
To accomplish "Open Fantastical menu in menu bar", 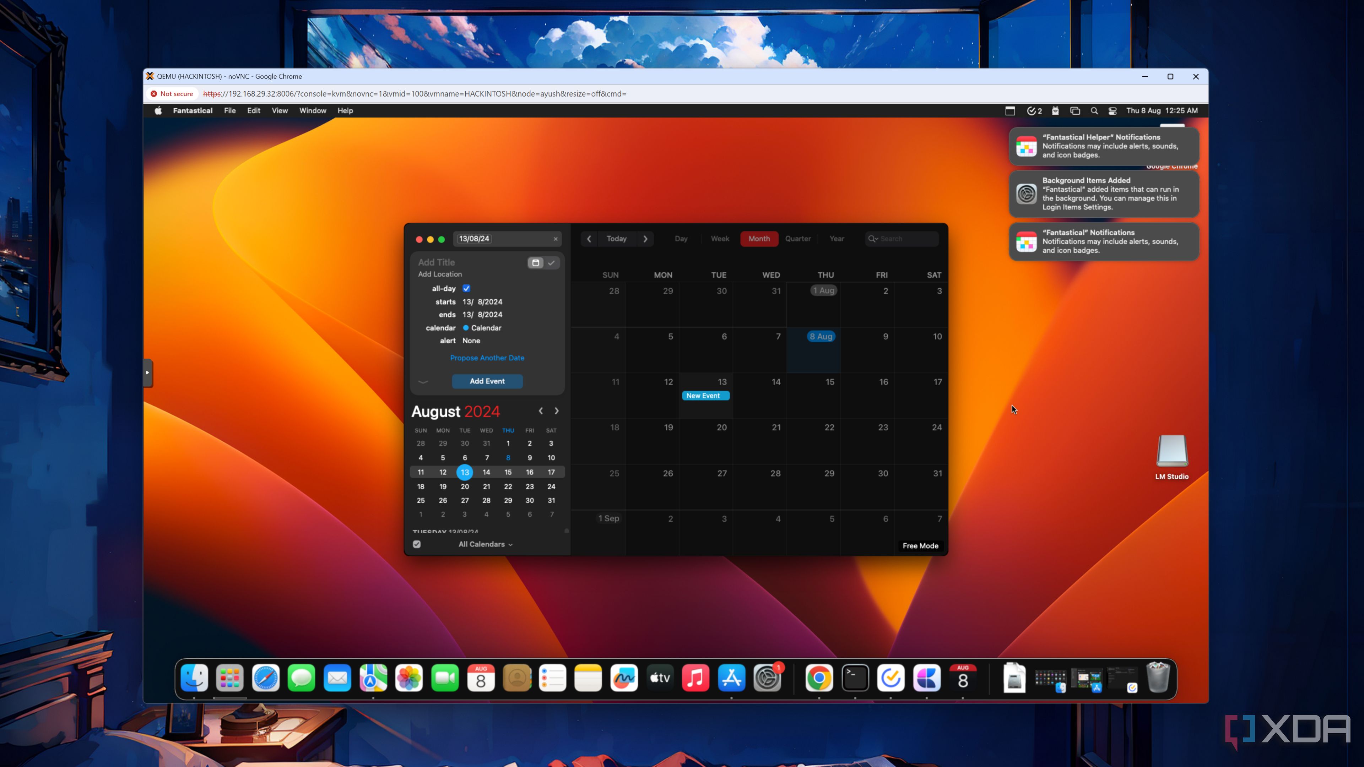I will pyautogui.click(x=192, y=111).
